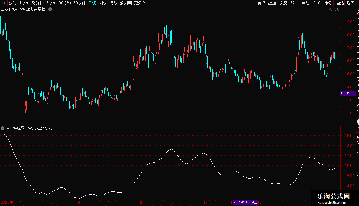Viewport: 359px width, 206px height.
Task: Click the 13.31 price marker on the axis
Action: [348, 93]
